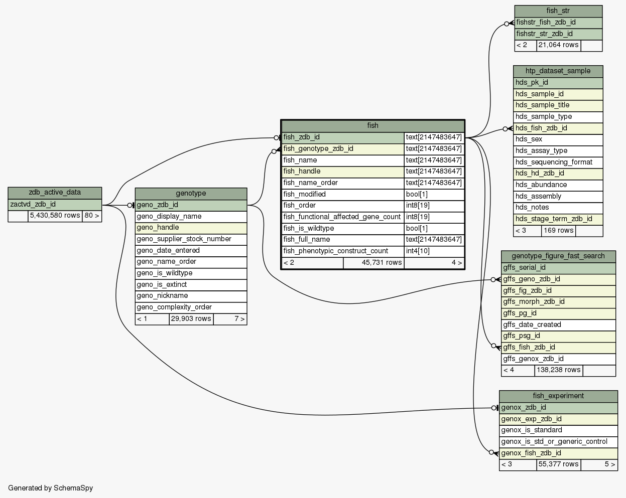Screen dimensions: 626x498
Task: Select the hds_stage_term_zdb_id column
Action: point(558,219)
